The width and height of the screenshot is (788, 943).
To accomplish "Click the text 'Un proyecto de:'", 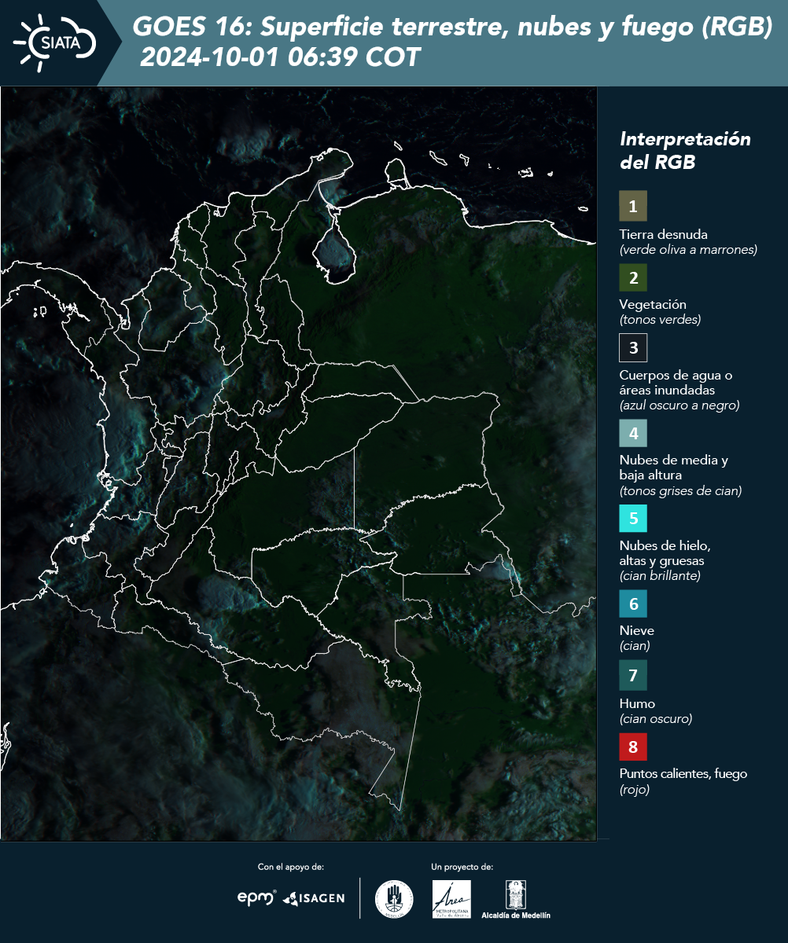I will click(462, 867).
